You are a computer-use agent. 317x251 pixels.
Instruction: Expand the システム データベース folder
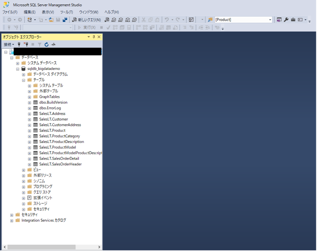pos(17,63)
